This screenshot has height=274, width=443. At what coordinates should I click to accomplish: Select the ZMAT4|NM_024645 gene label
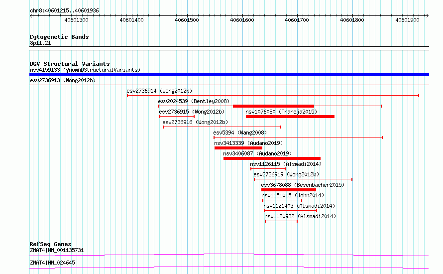[x=53, y=263]
